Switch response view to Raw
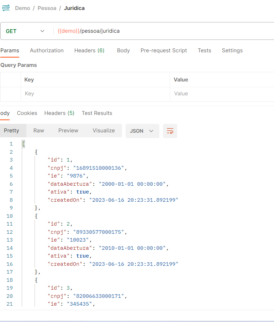This screenshot has width=274, height=322. tap(38, 131)
